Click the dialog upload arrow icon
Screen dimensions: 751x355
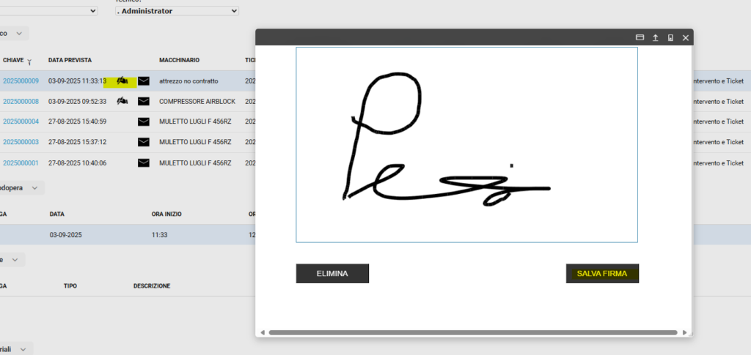[x=655, y=37]
